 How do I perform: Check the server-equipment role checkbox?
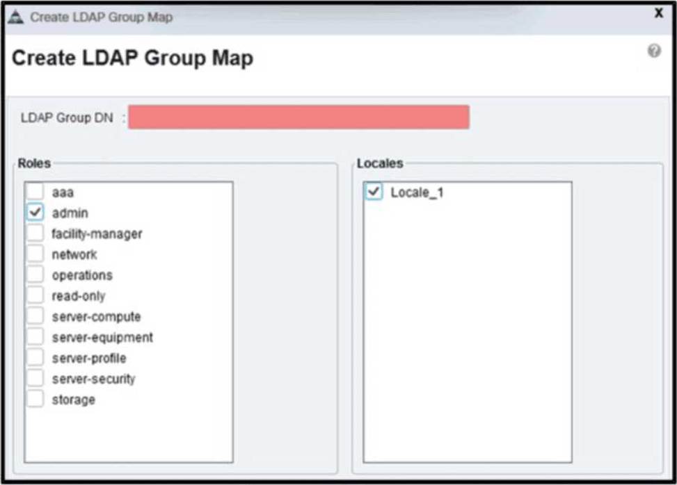[35, 338]
